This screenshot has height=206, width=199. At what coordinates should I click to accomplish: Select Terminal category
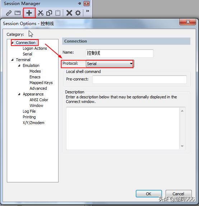click(x=23, y=60)
